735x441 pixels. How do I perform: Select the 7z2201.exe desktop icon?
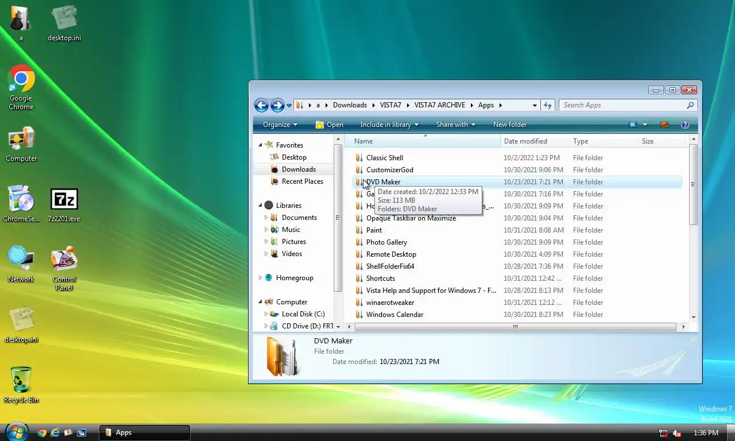64,206
